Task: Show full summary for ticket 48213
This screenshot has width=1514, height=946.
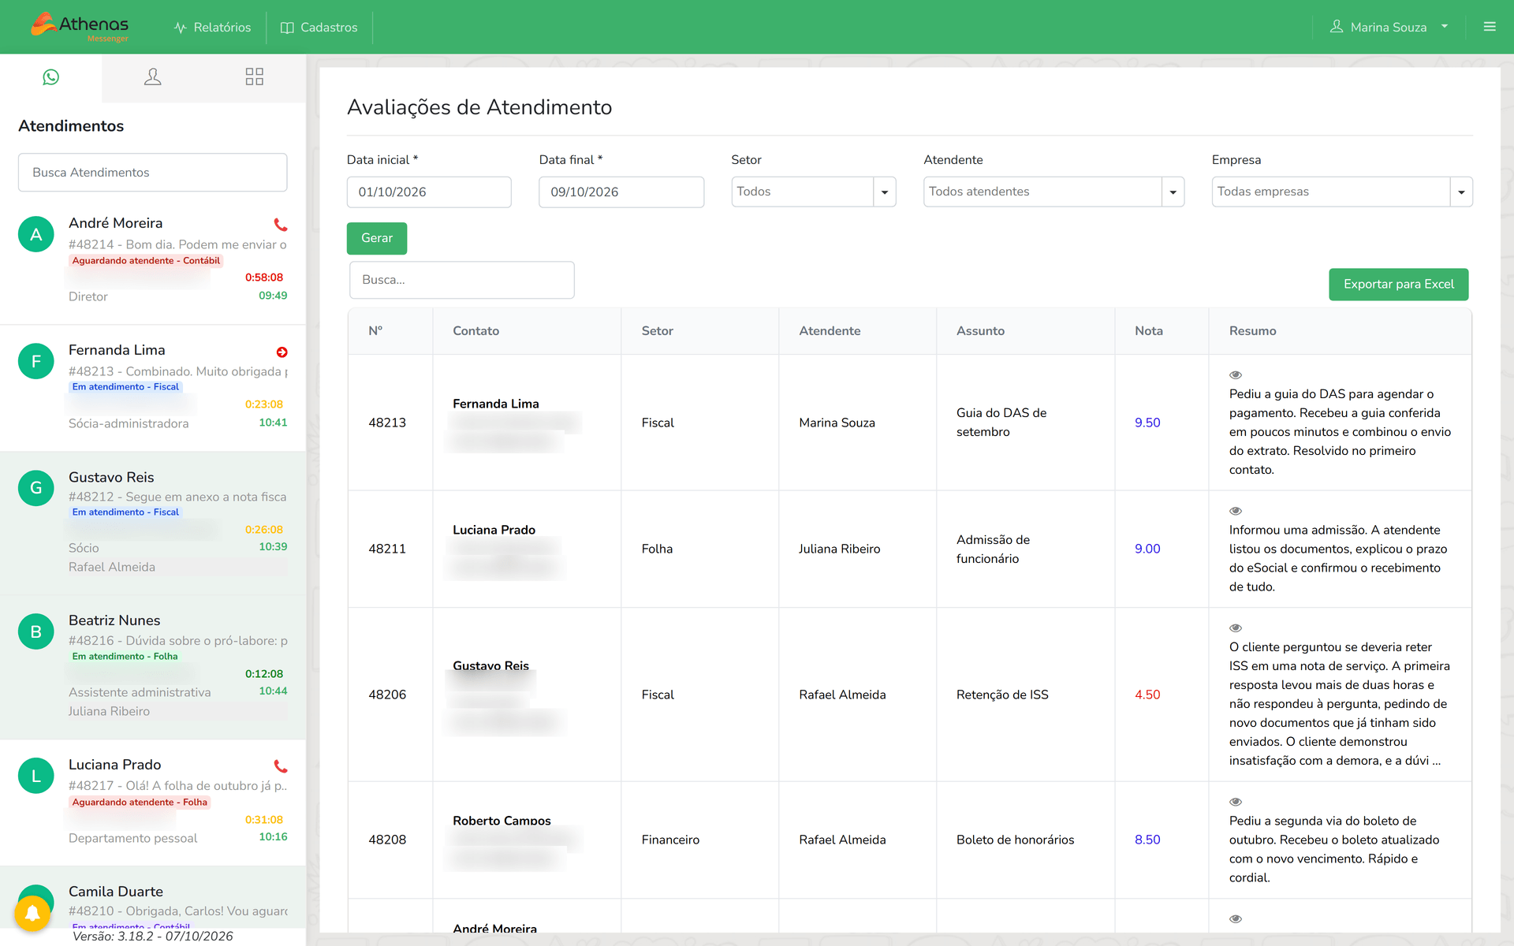Action: (x=1236, y=375)
